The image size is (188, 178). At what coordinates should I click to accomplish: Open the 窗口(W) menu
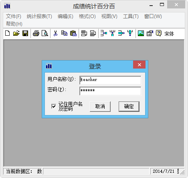(x=153, y=16)
